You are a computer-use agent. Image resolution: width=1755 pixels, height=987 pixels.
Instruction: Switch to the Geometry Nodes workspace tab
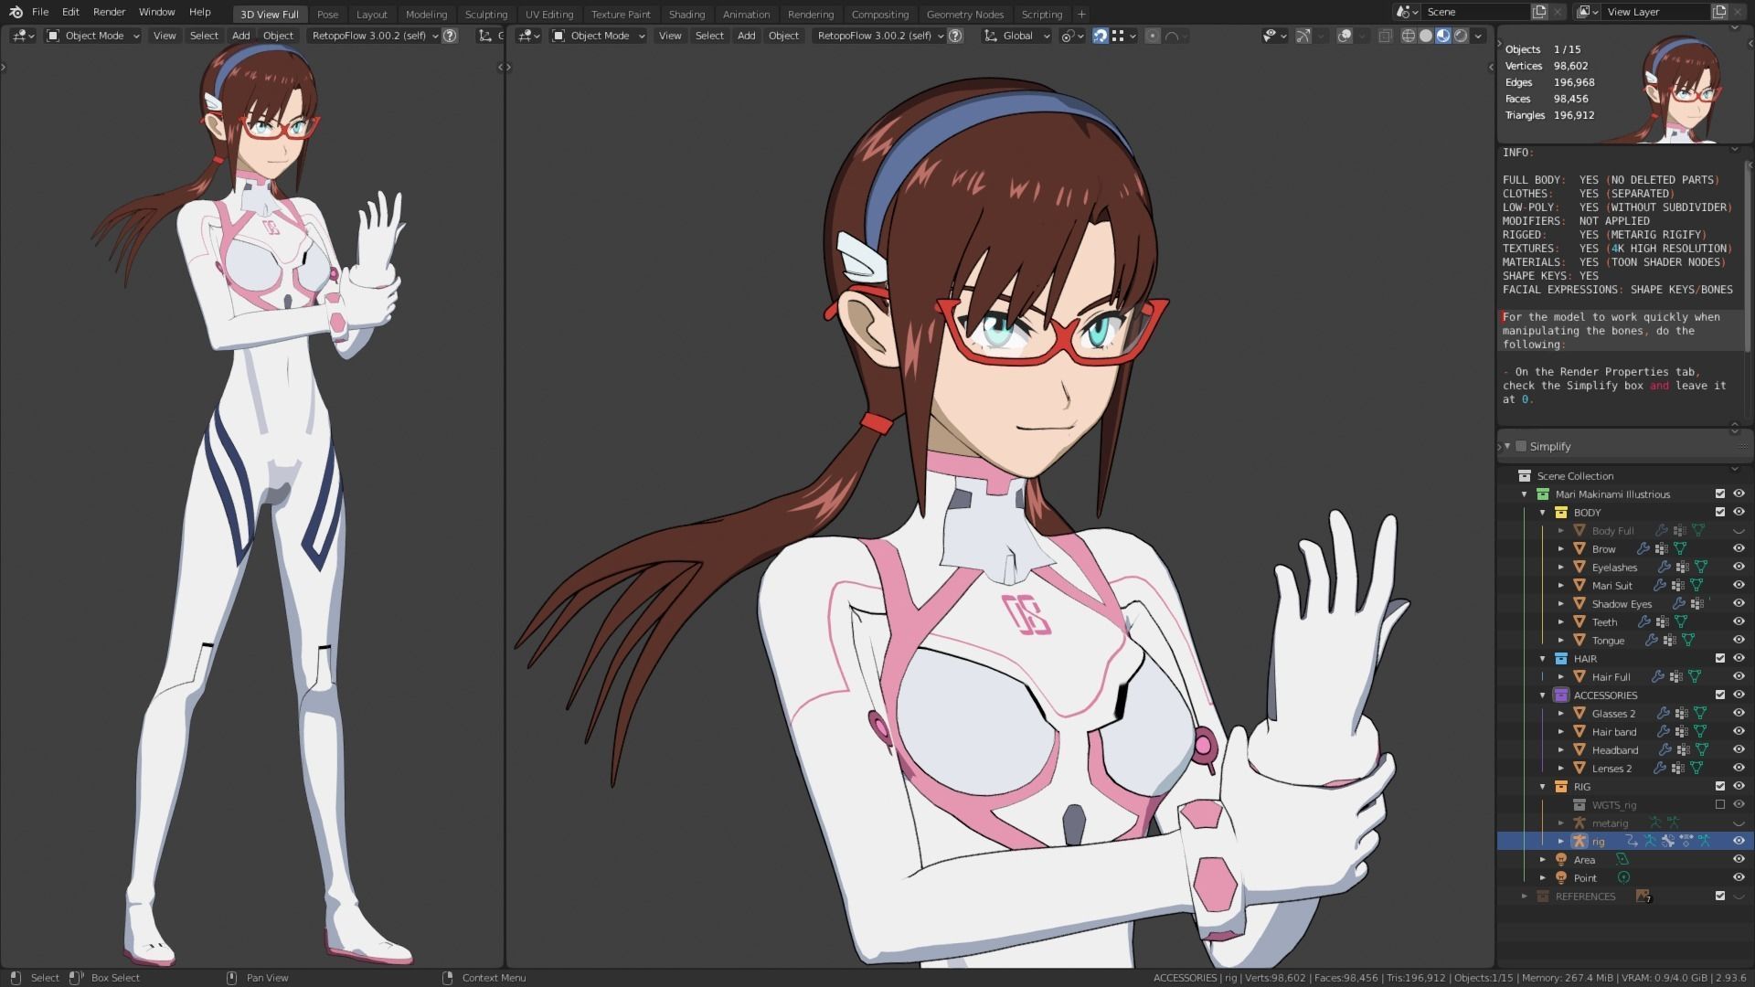(x=964, y=14)
